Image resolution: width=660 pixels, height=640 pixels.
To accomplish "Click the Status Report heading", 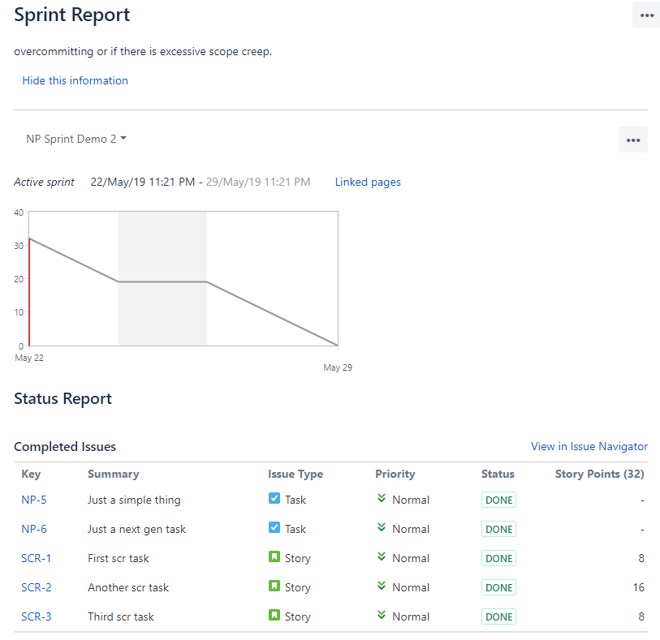I will (x=63, y=398).
